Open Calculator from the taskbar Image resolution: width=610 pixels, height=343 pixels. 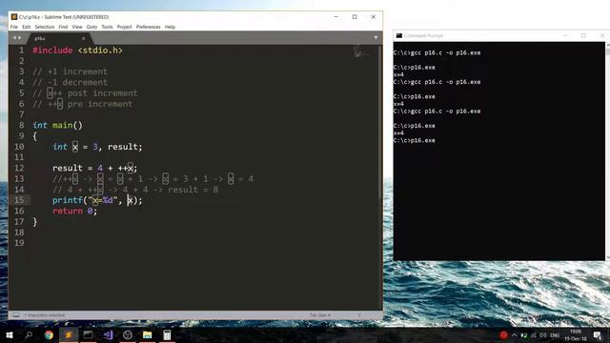(167, 334)
